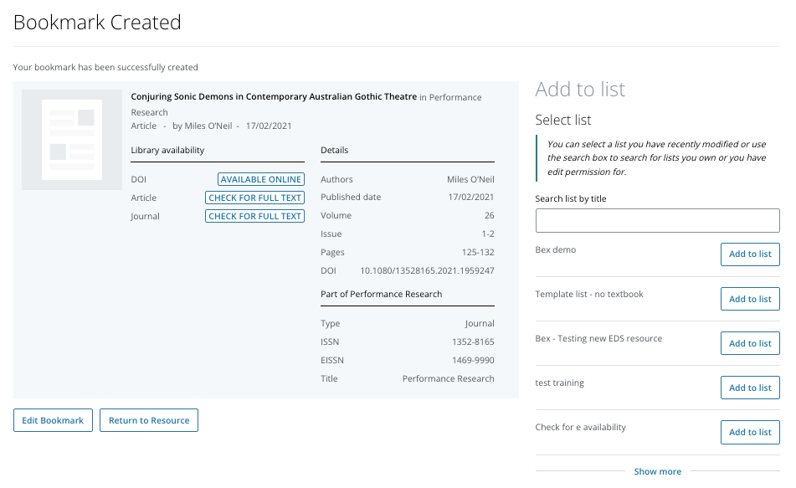The image size is (796, 488).
Task: Click the DOI value 10.1080/13528165.2021.1959247
Action: 427,271
